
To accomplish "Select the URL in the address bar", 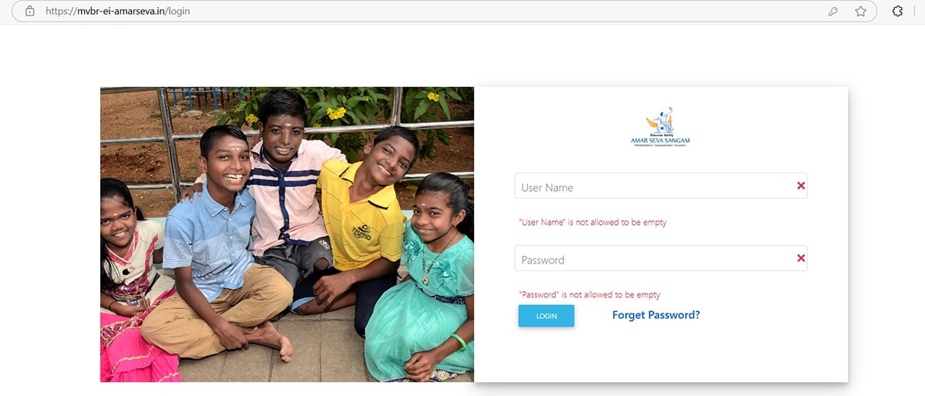I will click(x=118, y=12).
